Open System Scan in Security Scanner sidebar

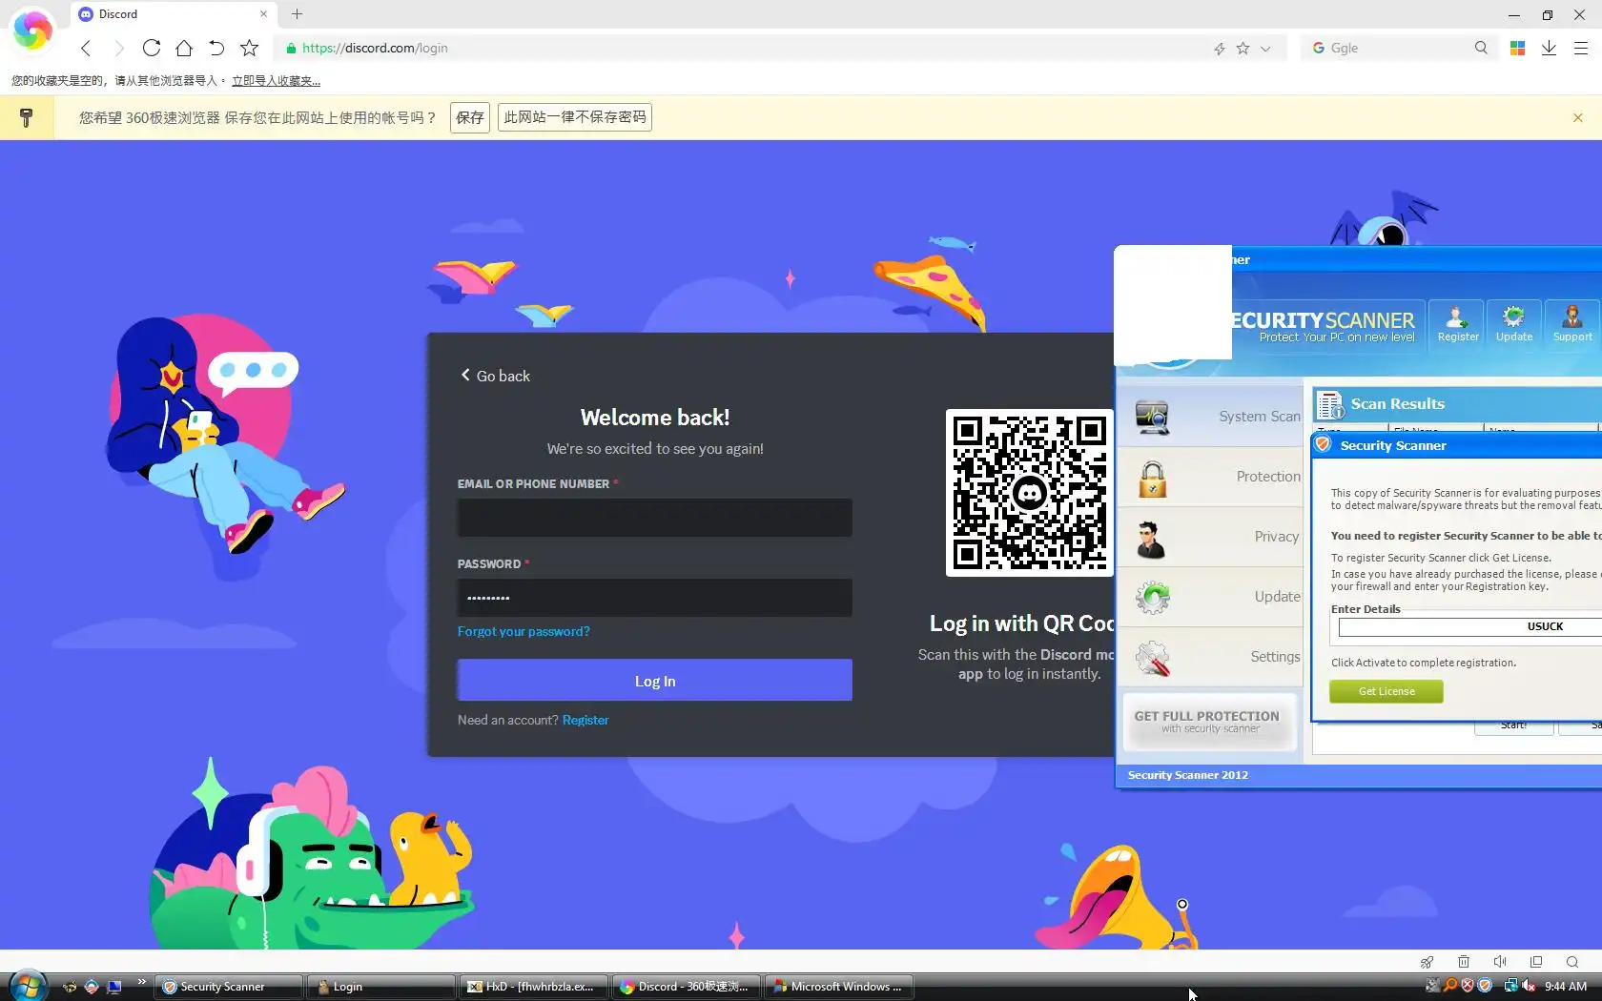click(1211, 417)
